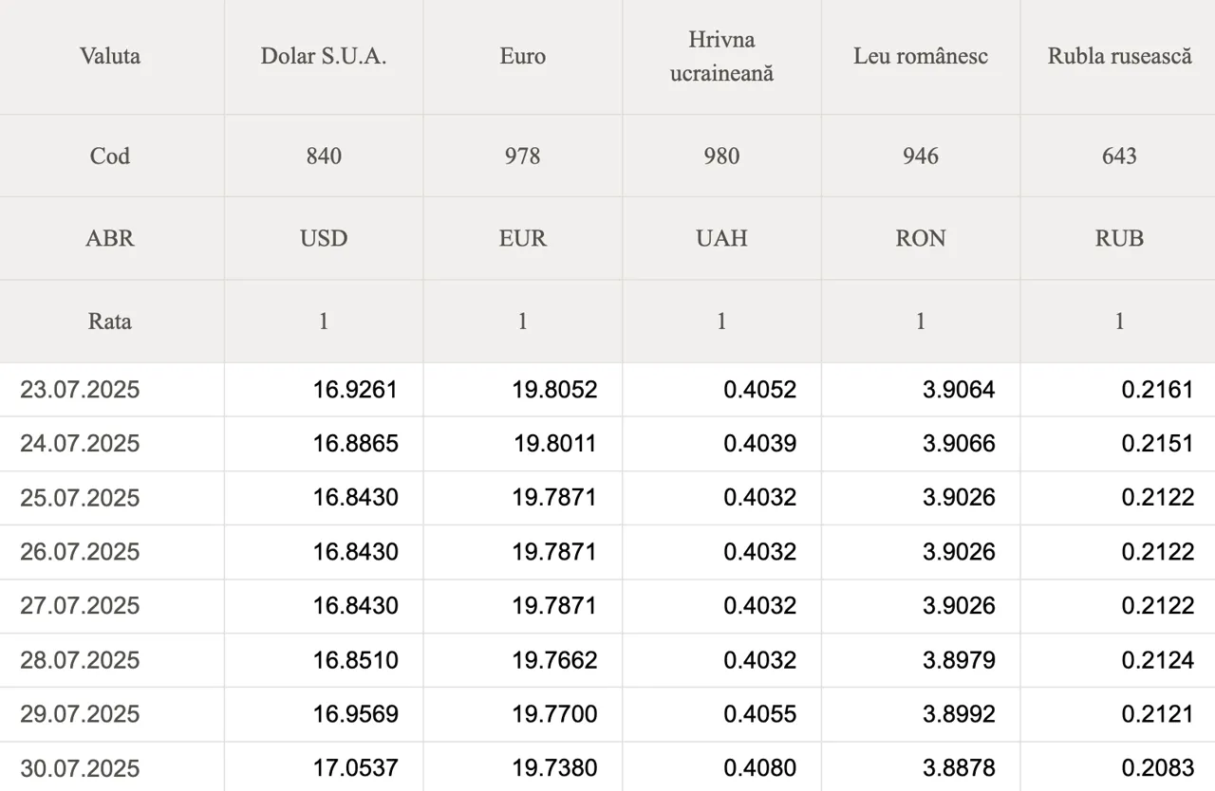
Task: Click the Hrivna ucraineană header cell
Action: click(x=721, y=56)
